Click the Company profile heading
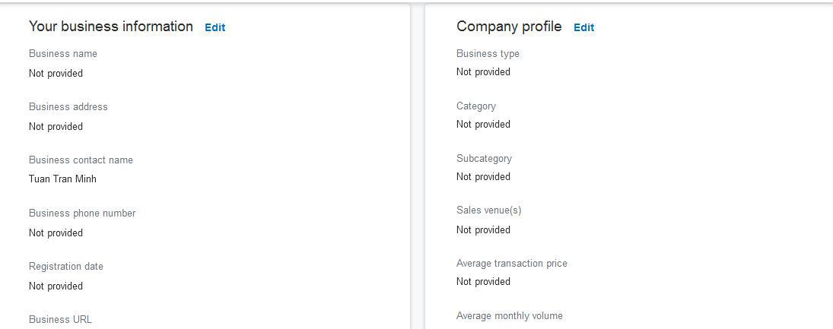This screenshot has height=329, width=833. tap(509, 27)
